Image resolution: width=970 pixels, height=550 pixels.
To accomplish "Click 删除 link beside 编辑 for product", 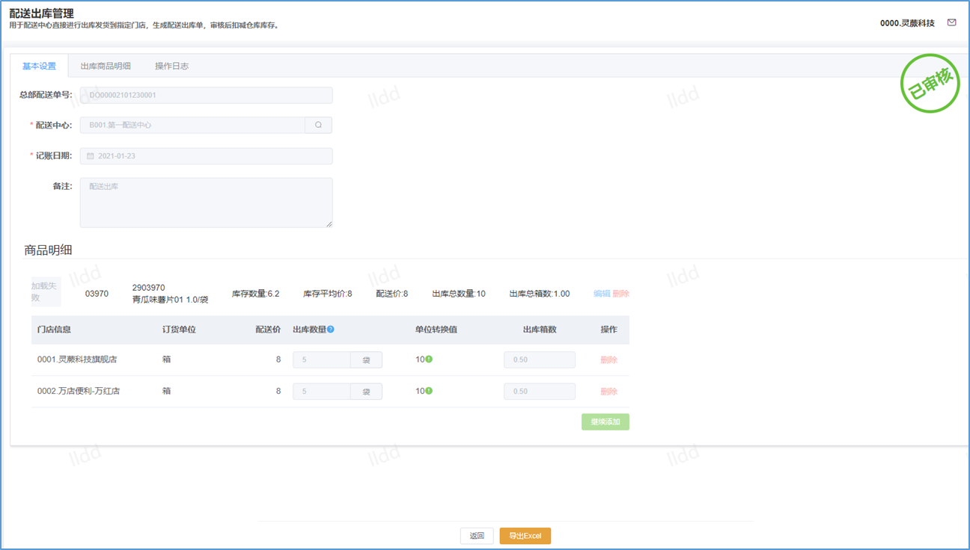I will tap(621, 294).
